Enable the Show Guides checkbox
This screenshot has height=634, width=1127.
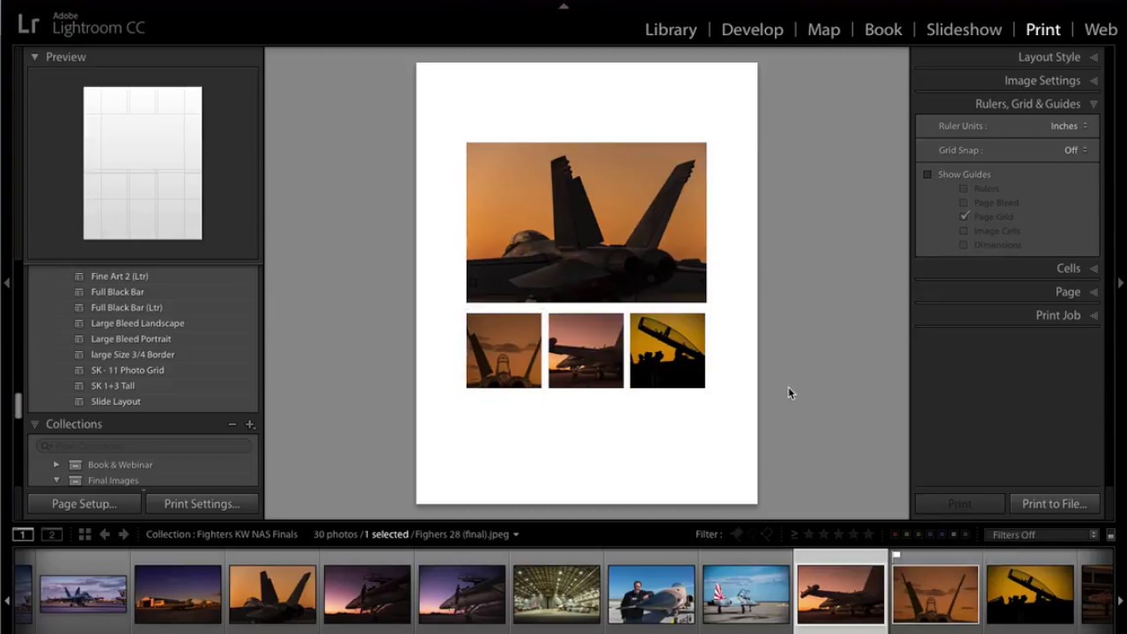[x=927, y=174]
